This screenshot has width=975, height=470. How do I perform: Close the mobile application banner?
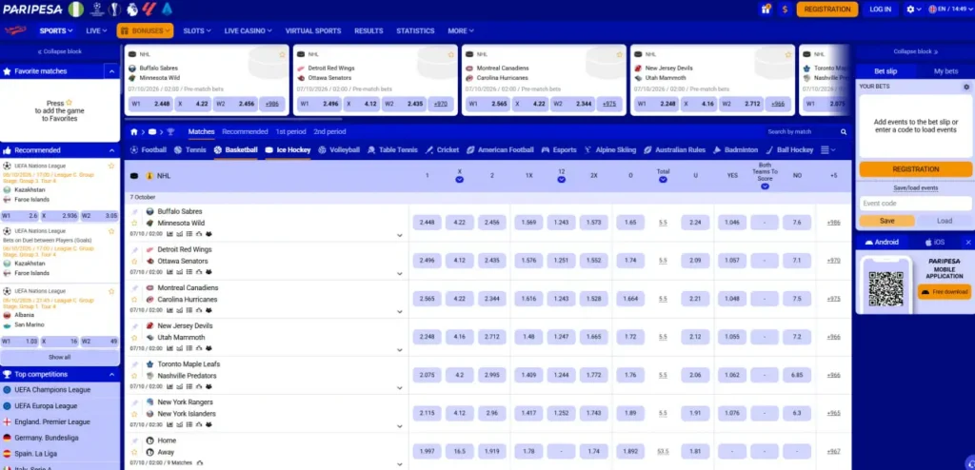coord(968,242)
